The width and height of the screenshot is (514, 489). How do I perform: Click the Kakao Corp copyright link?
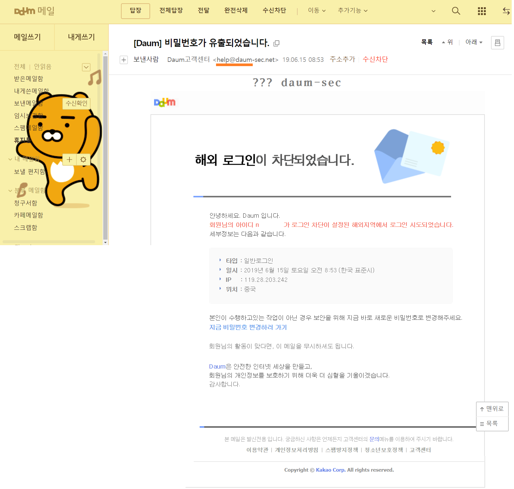point(331,470)
